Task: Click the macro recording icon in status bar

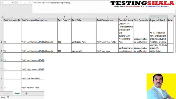Action: 9,97
